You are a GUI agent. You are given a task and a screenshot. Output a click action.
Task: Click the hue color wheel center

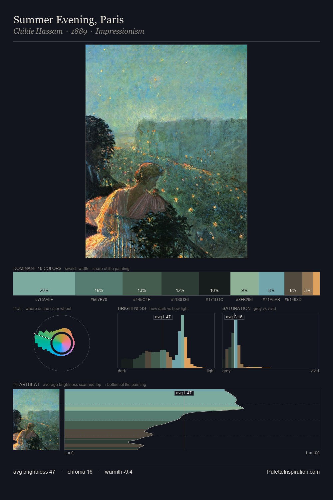62,343
